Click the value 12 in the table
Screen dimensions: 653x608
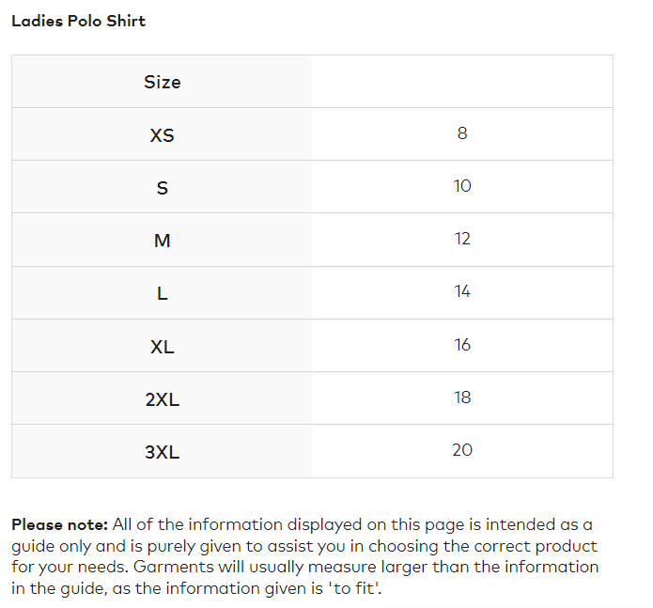[x=461, y=239]
